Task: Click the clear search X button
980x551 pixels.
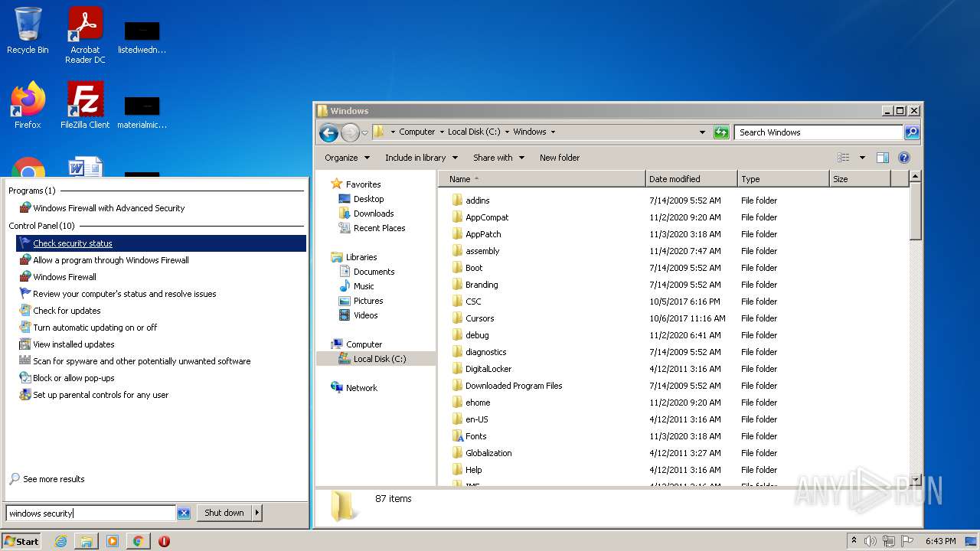Action: tap(184, 514)
